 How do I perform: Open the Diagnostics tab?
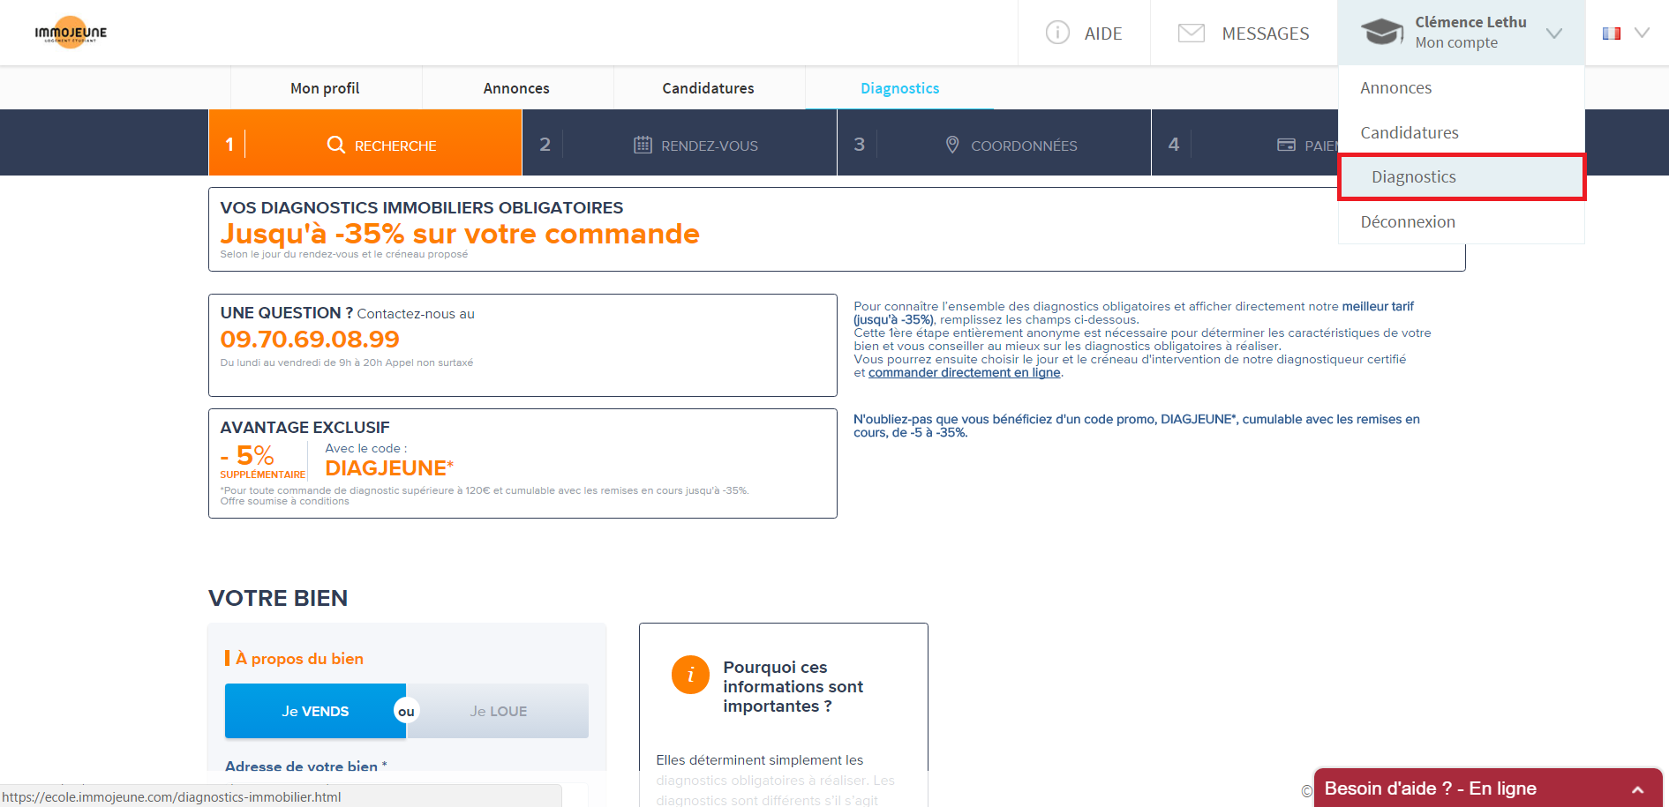click(899, 88)
